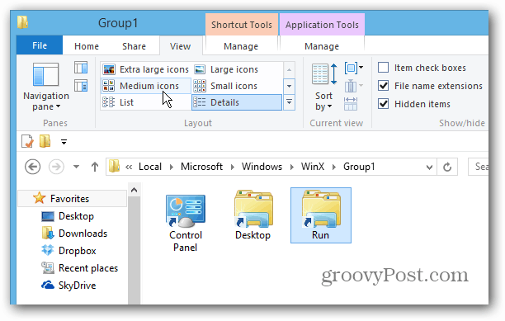Select the View tab
Viewport: 505px width, 321px height.
[x=181, y=46]
